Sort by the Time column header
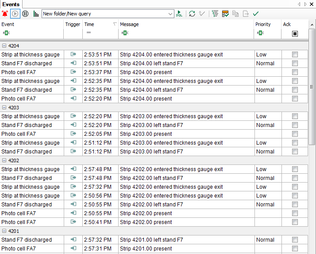The image size is (316, 254). (x=100, y=24)
